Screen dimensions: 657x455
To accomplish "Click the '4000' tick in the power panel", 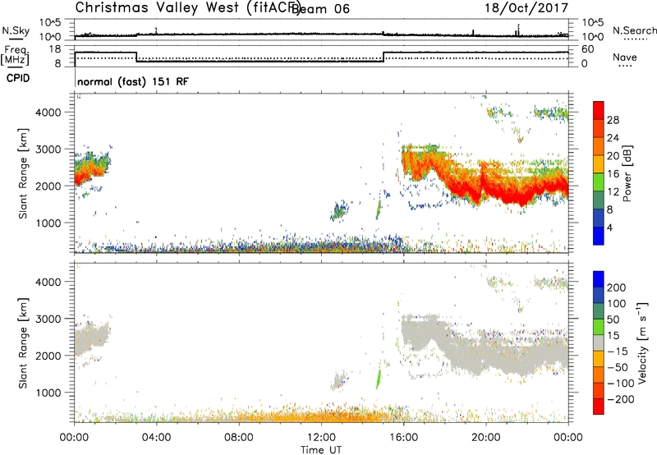I will [x=48, y=113].
